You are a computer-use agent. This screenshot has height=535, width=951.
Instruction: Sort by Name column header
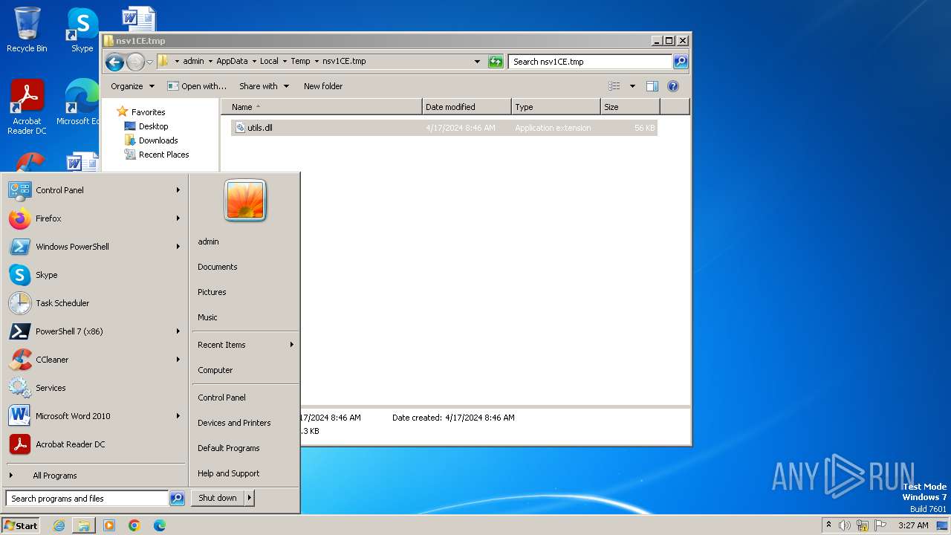pos(321,107)
